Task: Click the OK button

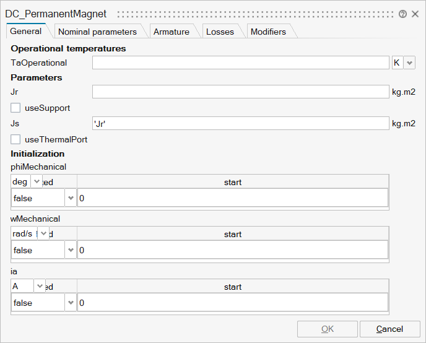Action: point(328,329)
